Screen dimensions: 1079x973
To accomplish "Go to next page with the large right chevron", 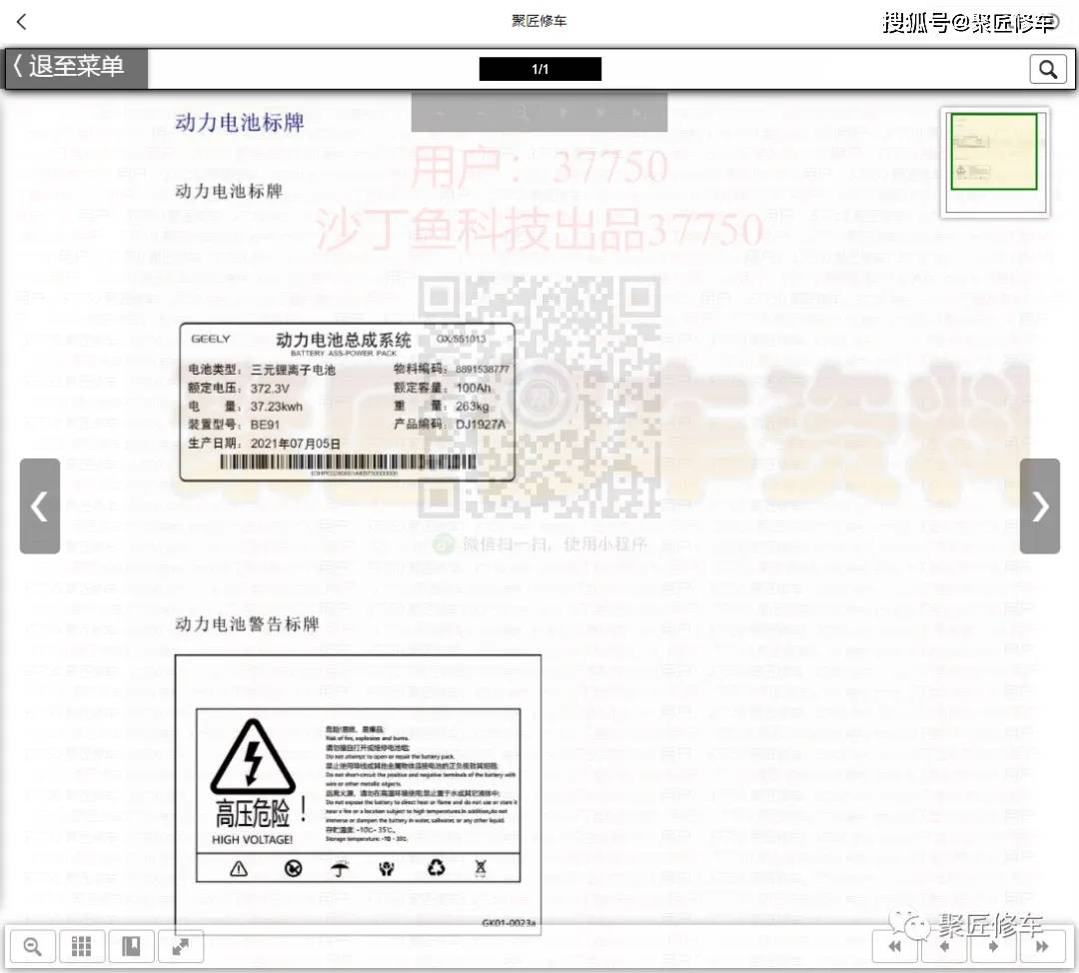I will [1040, 505].
